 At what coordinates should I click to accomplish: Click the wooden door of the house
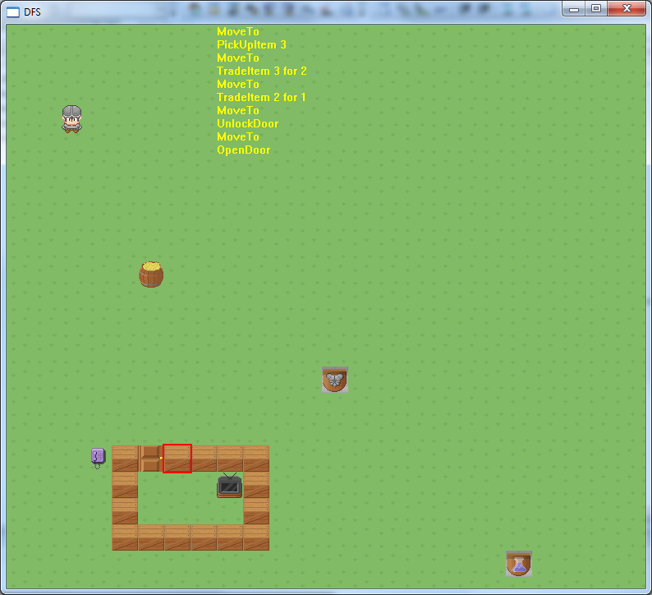151,459
